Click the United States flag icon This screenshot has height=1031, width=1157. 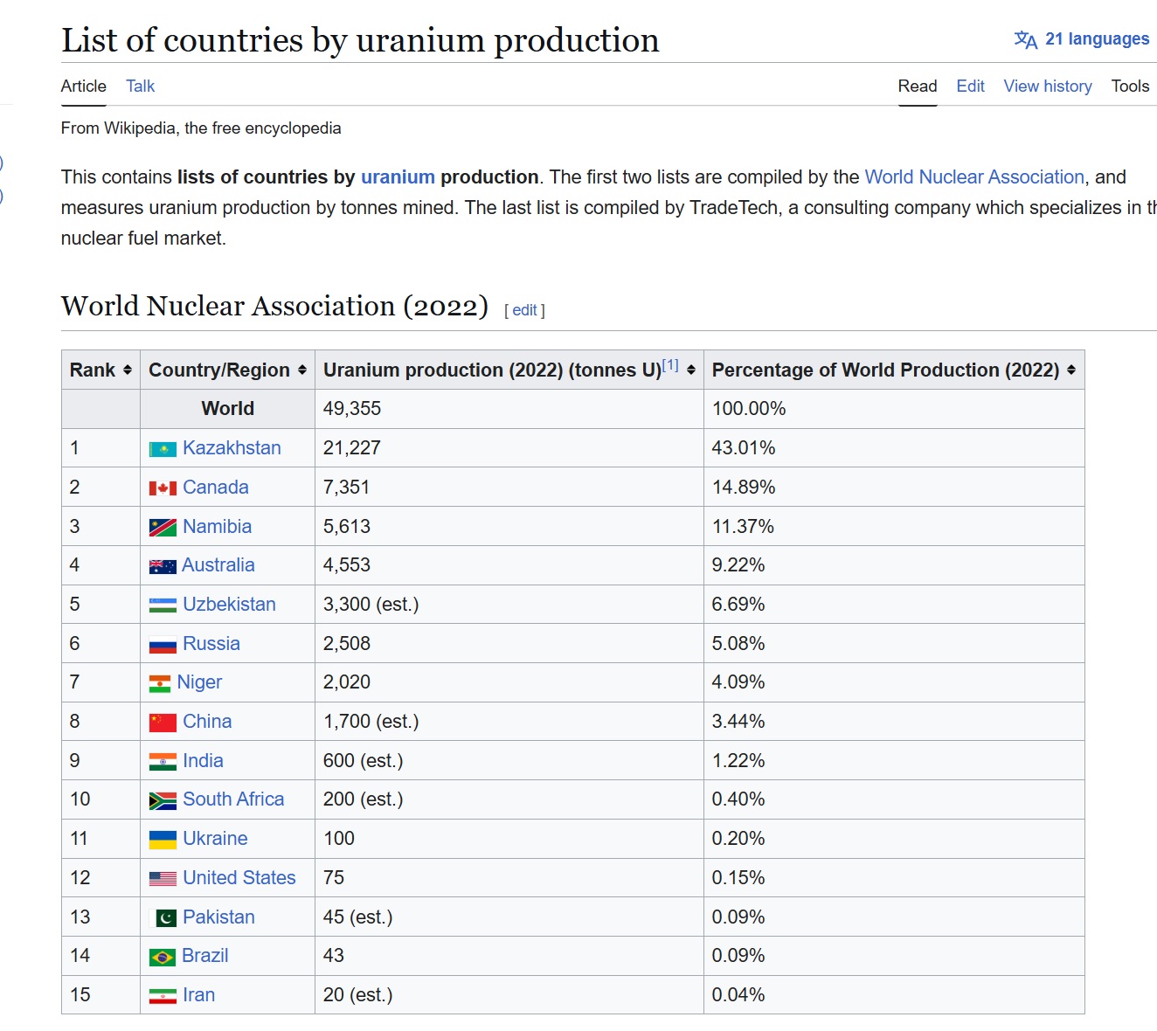click(x=163, y=879)
